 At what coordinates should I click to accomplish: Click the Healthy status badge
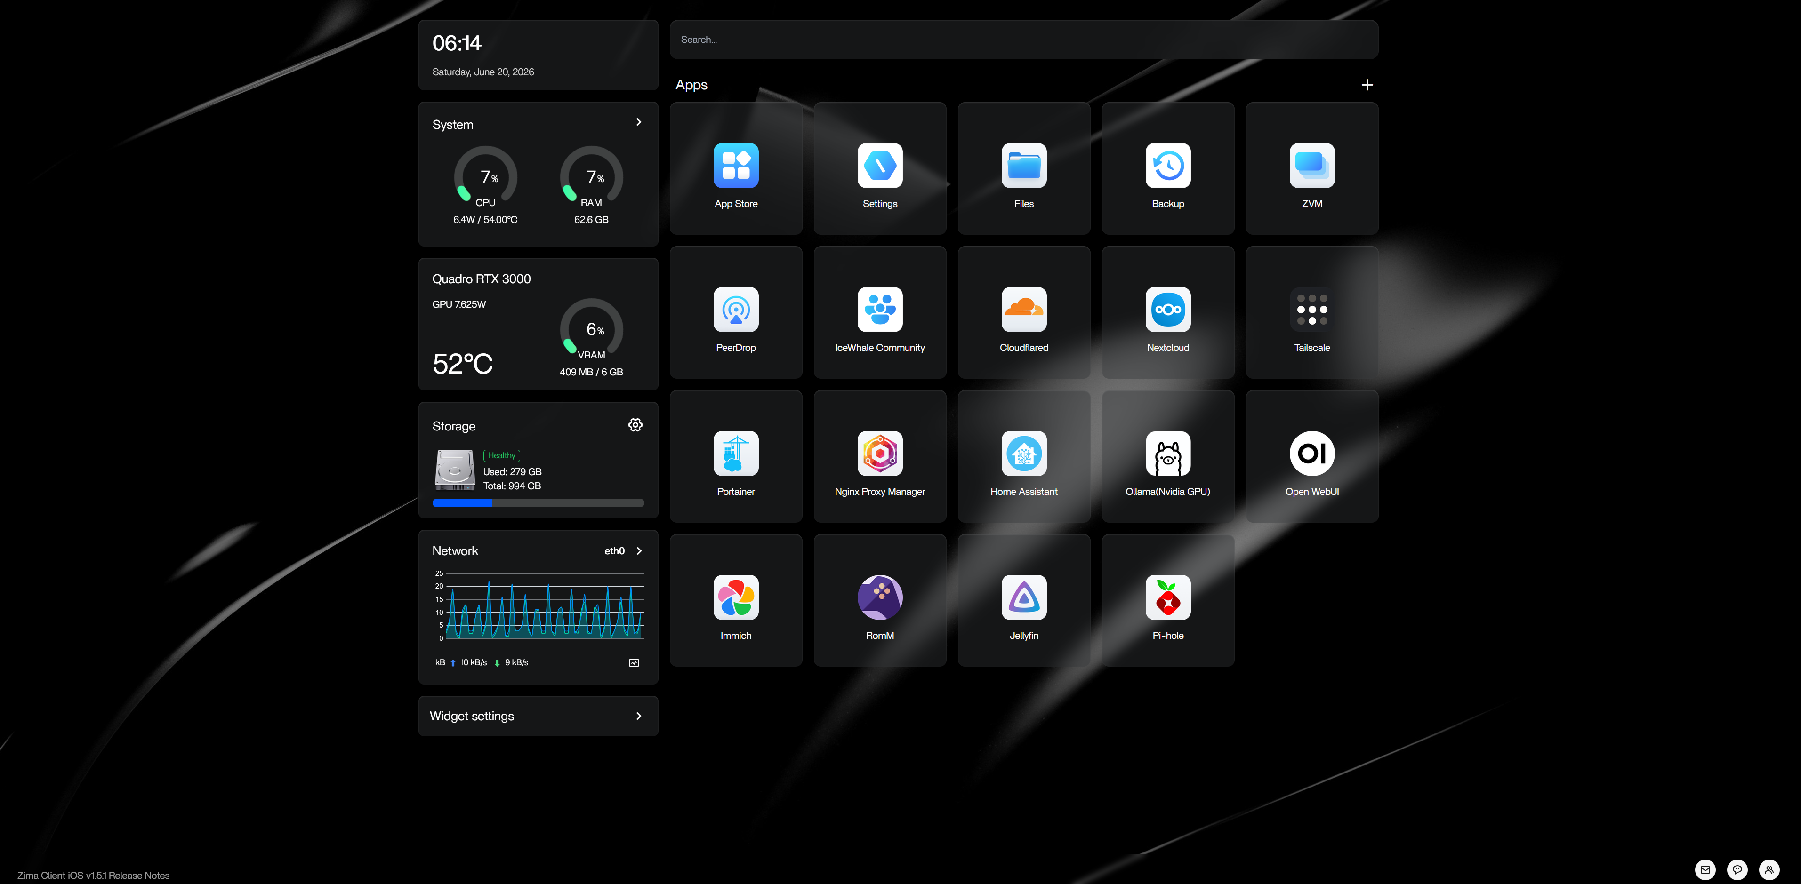(501, 455)
